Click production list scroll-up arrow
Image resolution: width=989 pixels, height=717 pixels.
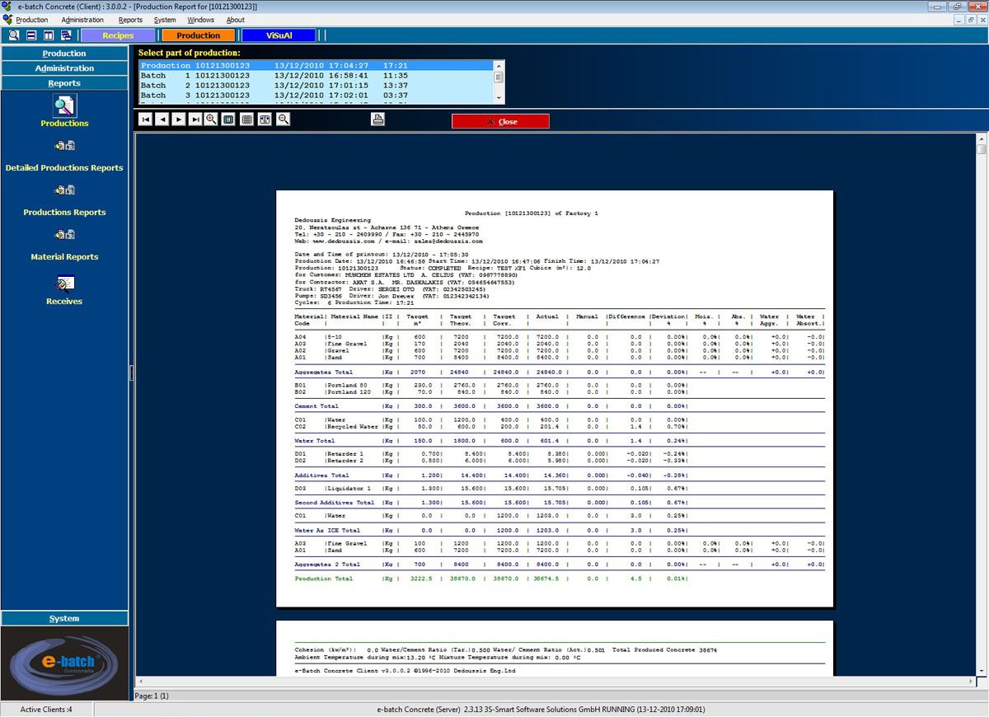499,64
